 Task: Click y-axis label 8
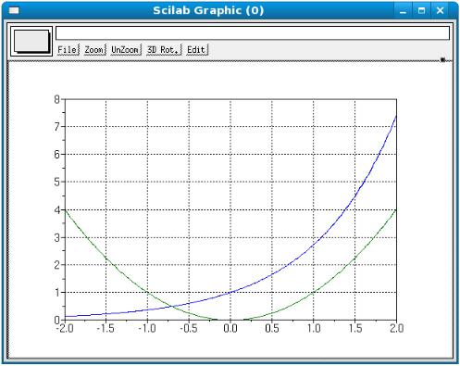point(56,99)
